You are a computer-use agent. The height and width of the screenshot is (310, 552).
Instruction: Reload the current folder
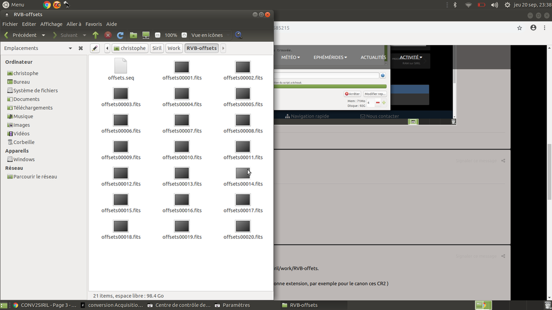[120, 35]
